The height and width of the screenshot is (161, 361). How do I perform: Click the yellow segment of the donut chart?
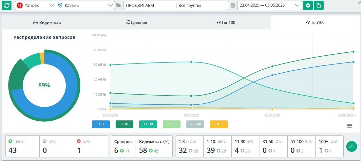(42, 58)
